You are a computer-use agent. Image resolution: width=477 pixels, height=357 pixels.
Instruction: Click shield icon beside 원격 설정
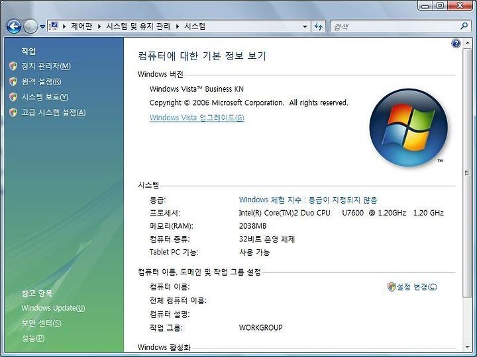pos(13,81)
